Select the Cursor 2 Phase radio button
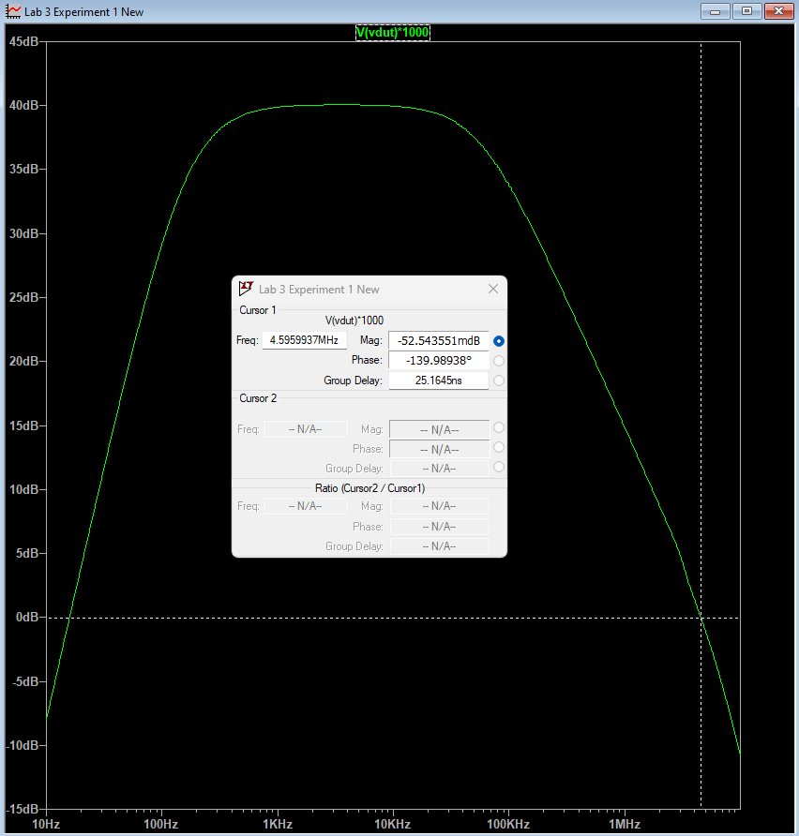The width and height of the screenshot is (799, 836). pos(499,447)
